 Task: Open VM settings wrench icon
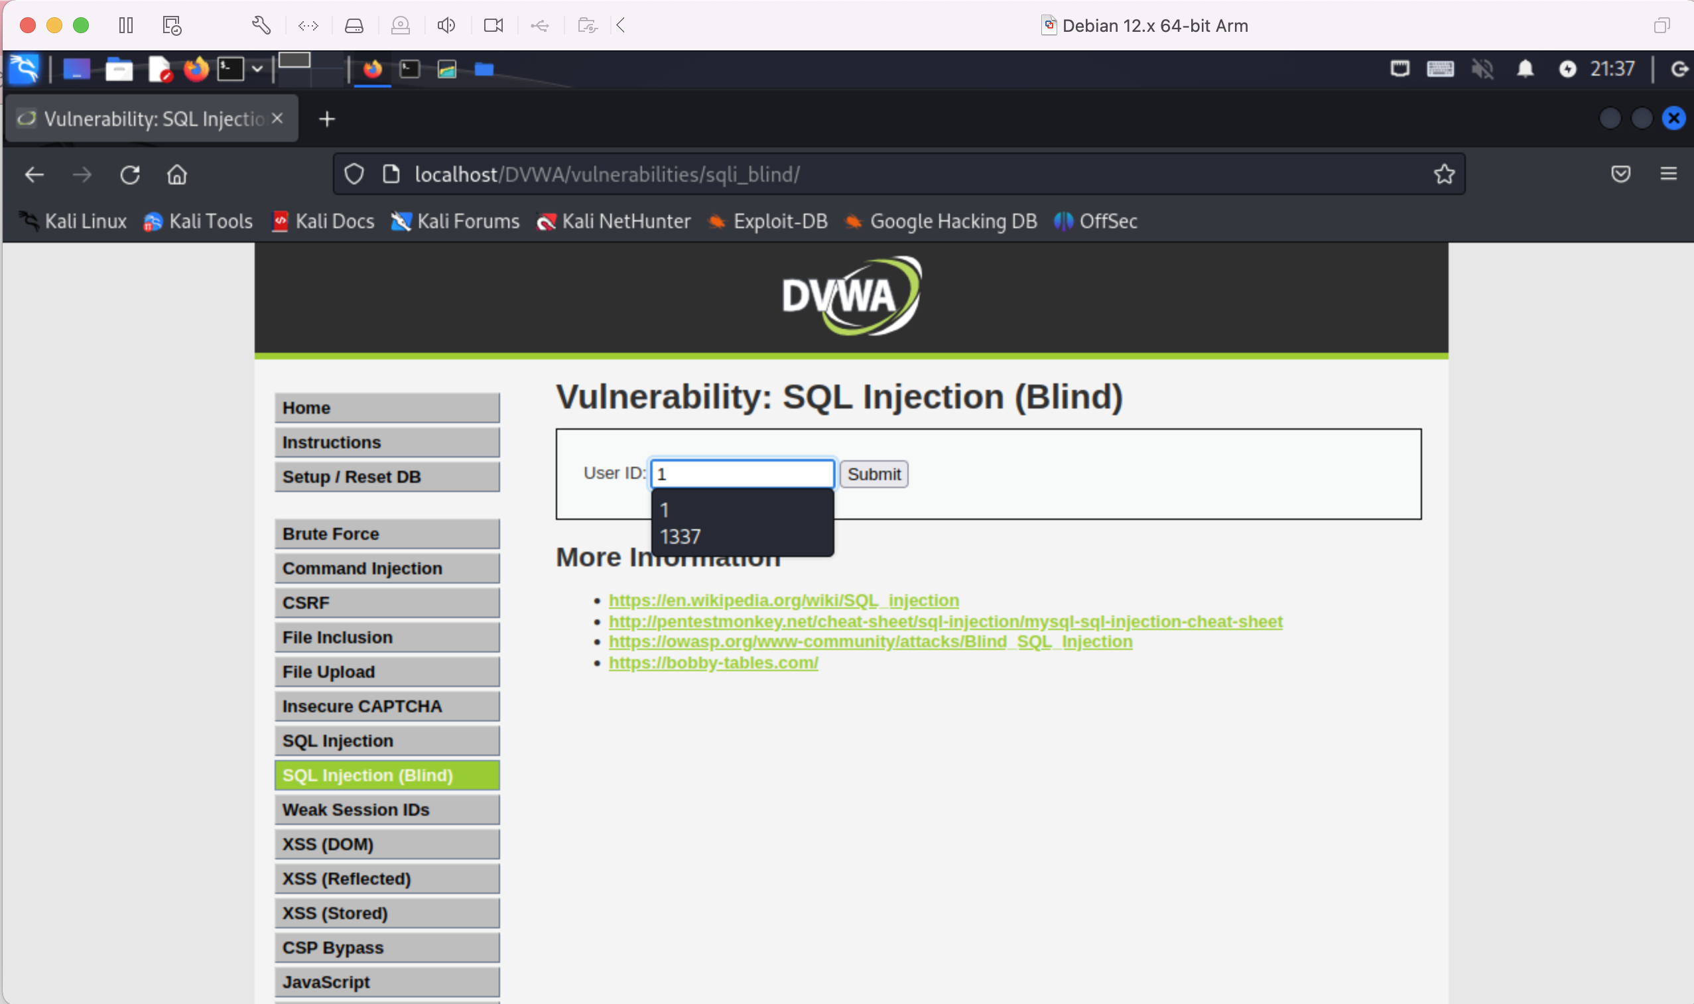(x=261, y=26)
